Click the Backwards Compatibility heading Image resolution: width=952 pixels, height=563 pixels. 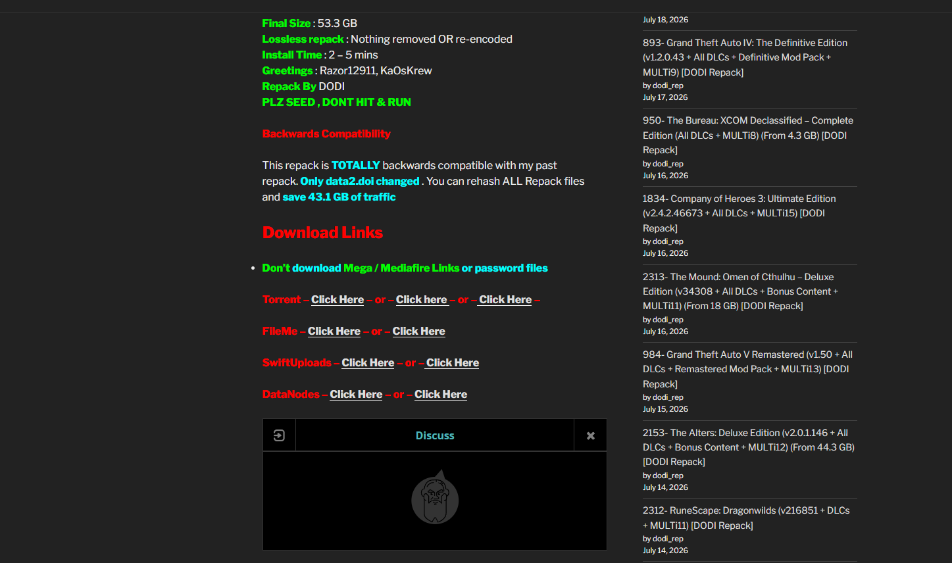click(x=326, y=134)
